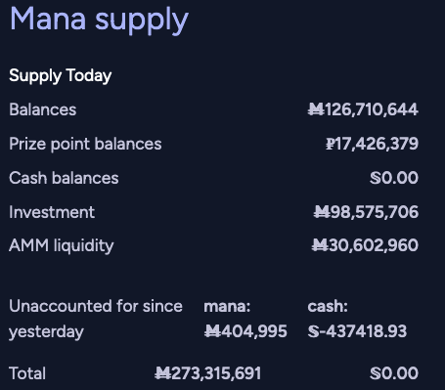
Task: Click the Unaccounted for since yesterday text
Action: [96, 319]
